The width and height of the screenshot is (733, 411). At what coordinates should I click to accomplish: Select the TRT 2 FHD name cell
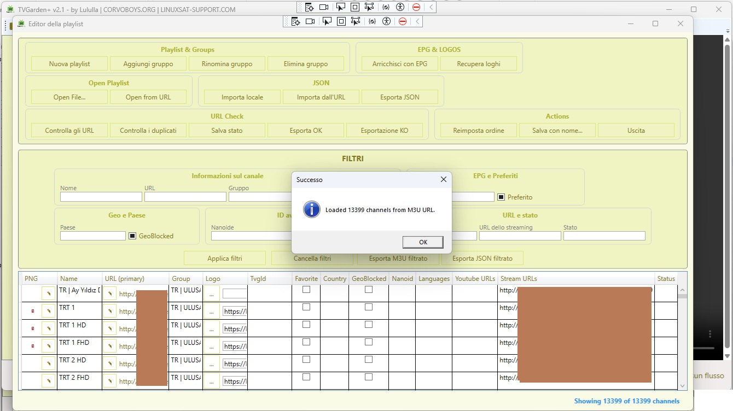click(x=79, y=380)
